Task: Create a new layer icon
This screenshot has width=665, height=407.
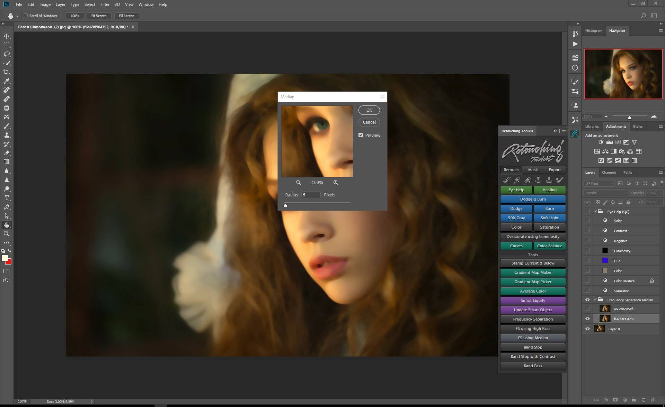Action: (x=643, y=400)
